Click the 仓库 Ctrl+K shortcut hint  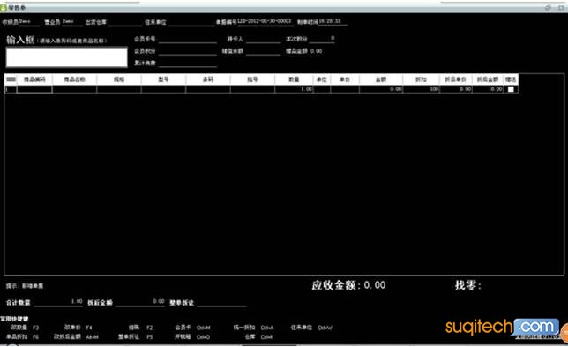pos(258,337)
